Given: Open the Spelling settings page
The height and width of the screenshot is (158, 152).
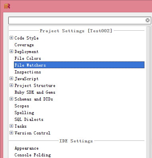Looking at the screenshot, I should click(24, 113).
